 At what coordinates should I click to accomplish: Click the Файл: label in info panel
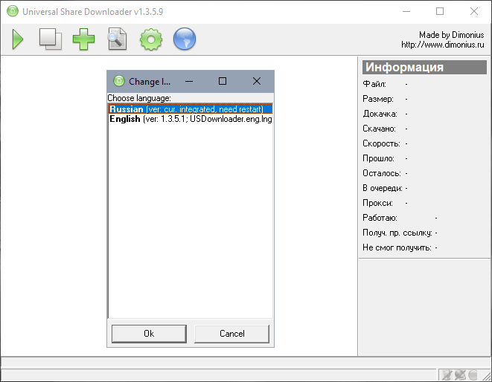point(374,84)
